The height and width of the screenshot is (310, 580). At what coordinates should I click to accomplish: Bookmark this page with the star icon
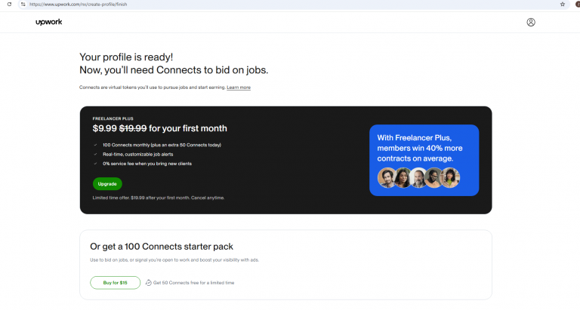point(562,5)
